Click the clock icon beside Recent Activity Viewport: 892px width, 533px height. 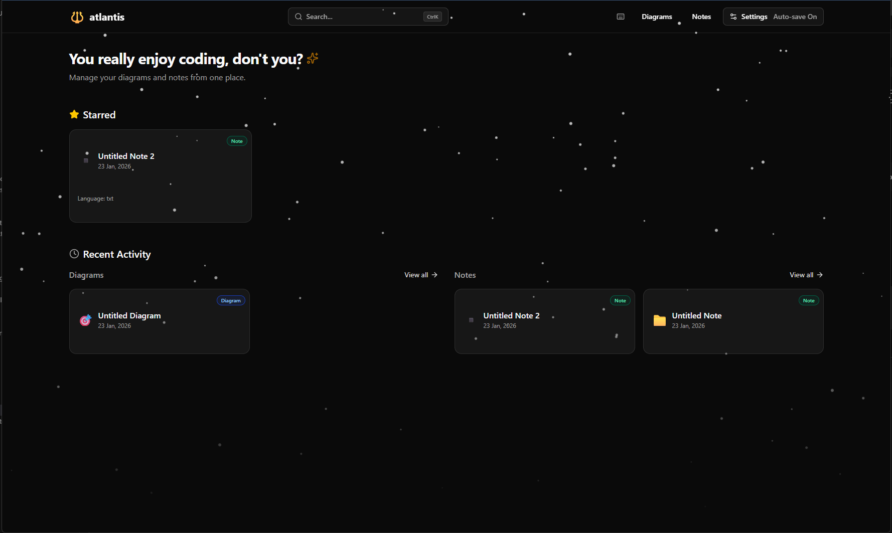click(74, 254)
